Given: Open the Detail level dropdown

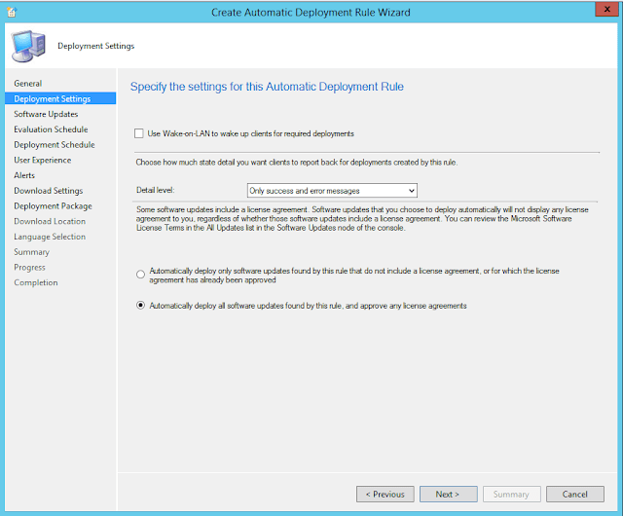Looking at the screenshot, I should click(x=332, y=191).
